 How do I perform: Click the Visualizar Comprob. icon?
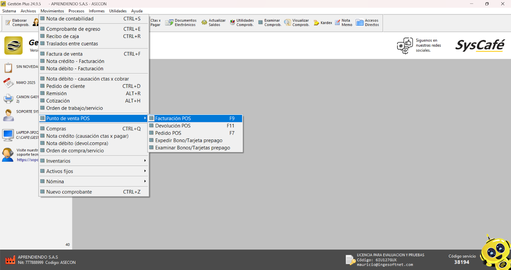[x=288, y=23]
